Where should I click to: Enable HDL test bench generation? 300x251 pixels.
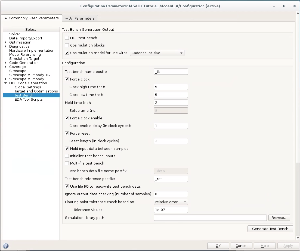[x=67, y=38]
